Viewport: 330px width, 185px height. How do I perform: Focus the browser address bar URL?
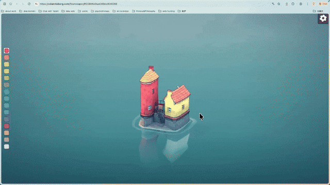[78, 4]
